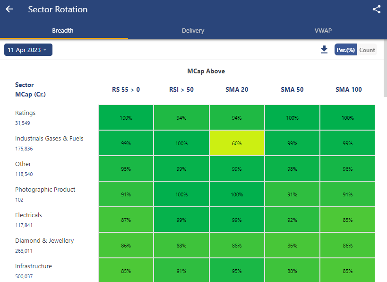Screen dimensions: 387x282
Task: Click Industrials Gases SMA 100 99% cell
Action: tap(347, 143)
